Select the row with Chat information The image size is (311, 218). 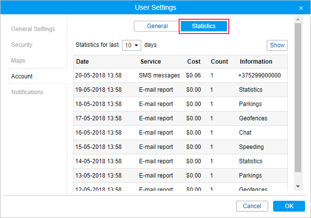coord(180,133)
